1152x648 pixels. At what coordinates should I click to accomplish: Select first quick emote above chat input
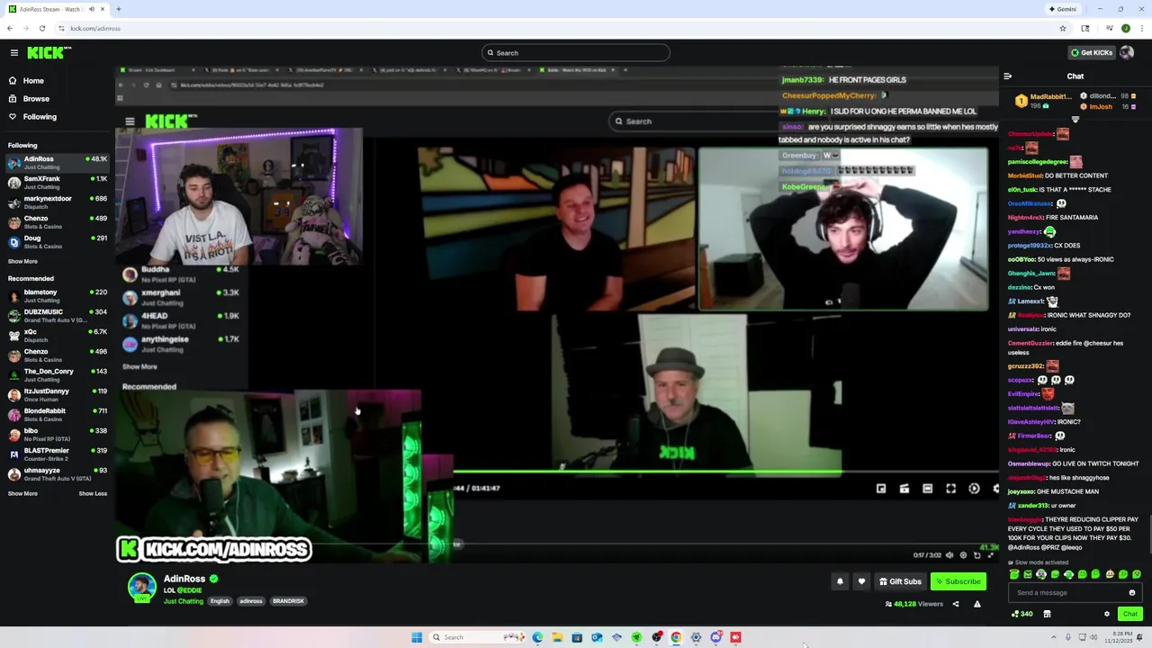coord(1014,575)
